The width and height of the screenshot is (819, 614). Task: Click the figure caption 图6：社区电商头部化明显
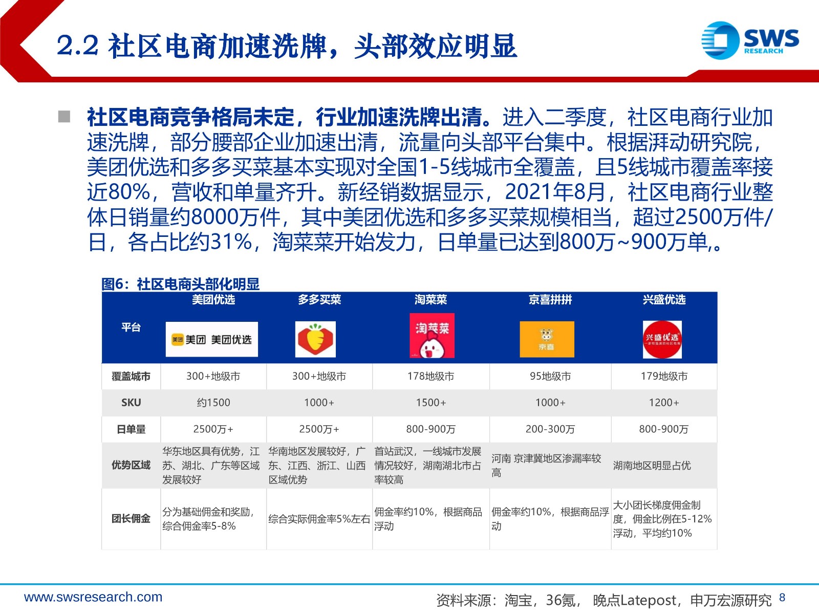tap(180, 284)
